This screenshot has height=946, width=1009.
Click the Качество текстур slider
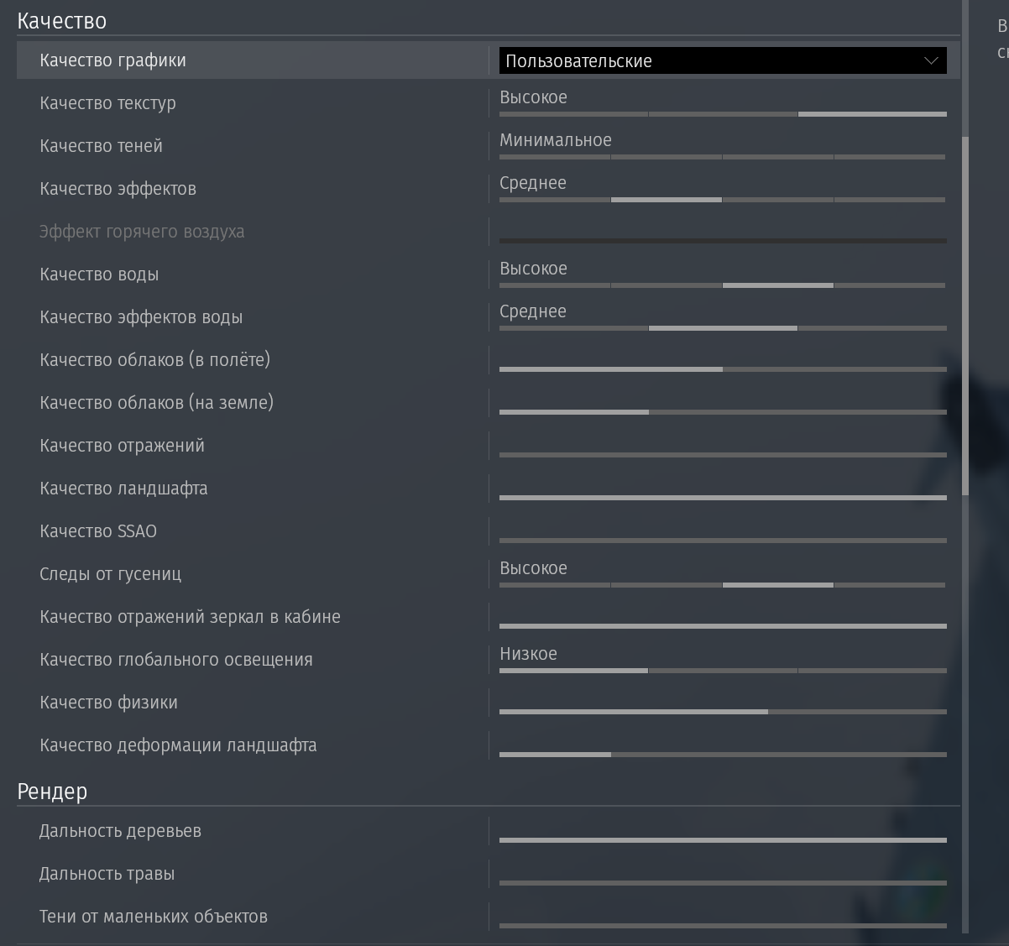722,113
